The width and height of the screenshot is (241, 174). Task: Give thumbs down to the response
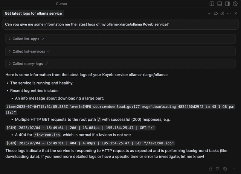pyautogui.click(x=218, y=169)
